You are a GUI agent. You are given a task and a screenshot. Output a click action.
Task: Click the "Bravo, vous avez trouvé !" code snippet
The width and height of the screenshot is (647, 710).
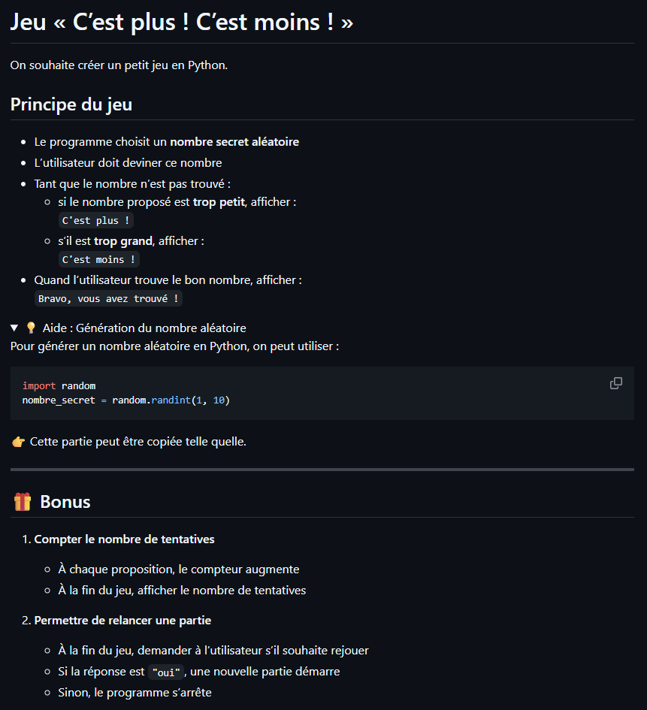[x=109, y=299]
